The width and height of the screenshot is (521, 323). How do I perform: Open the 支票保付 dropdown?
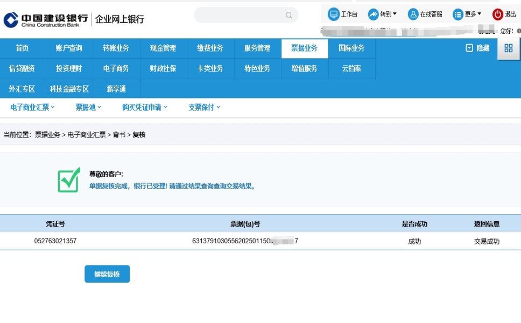(x=204, y=107)
